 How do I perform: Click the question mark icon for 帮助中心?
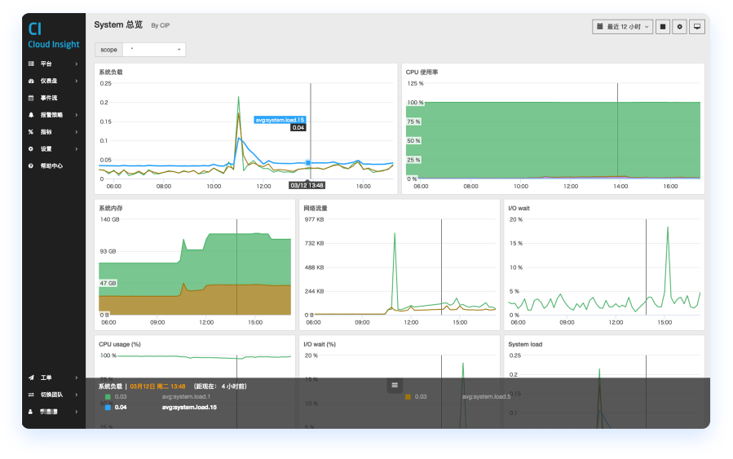pos(31,166)
